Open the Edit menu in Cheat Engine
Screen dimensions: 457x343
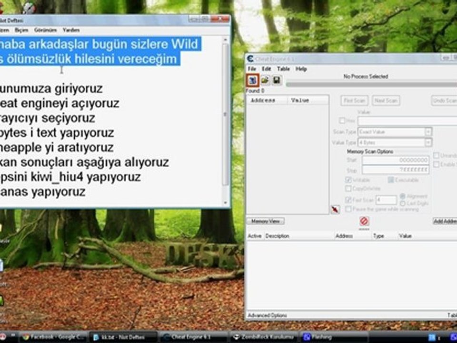pos(267,69)
